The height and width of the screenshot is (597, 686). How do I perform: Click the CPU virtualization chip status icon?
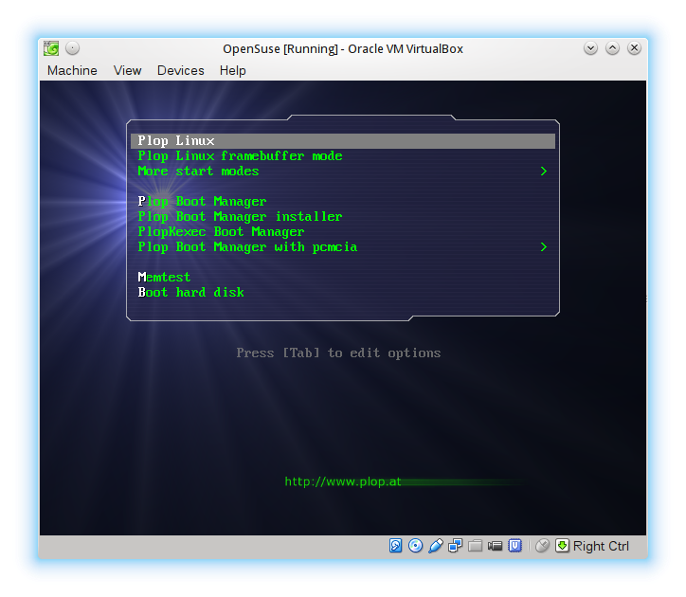point(514,545)
